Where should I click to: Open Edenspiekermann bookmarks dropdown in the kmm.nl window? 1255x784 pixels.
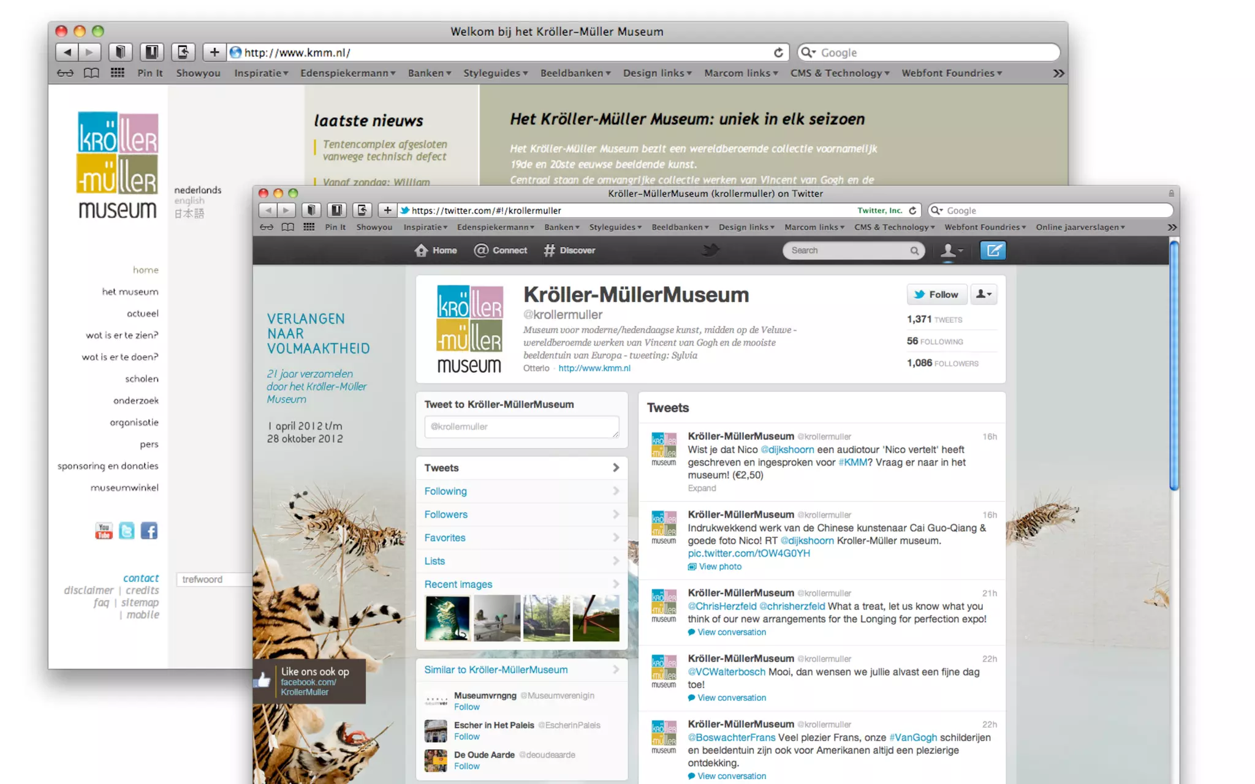(x=348, y=73)
